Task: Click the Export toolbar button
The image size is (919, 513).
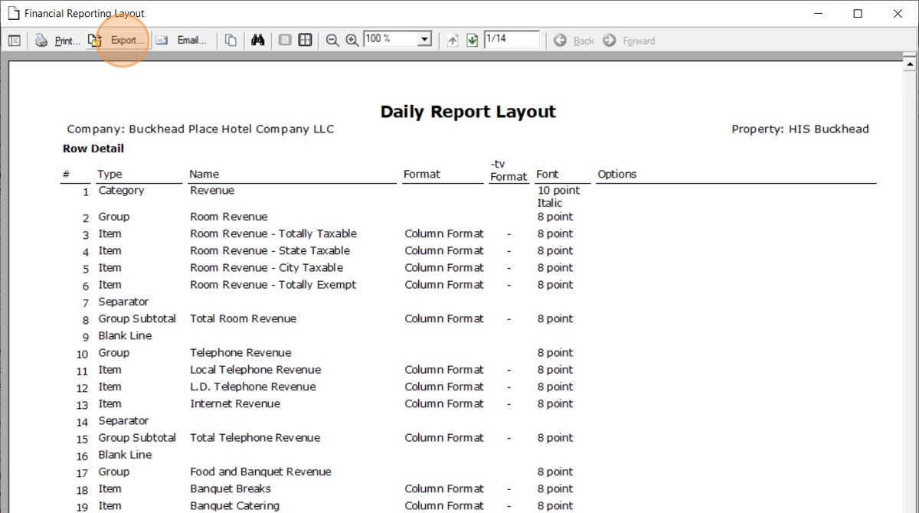Action: (x=117, y=41)
